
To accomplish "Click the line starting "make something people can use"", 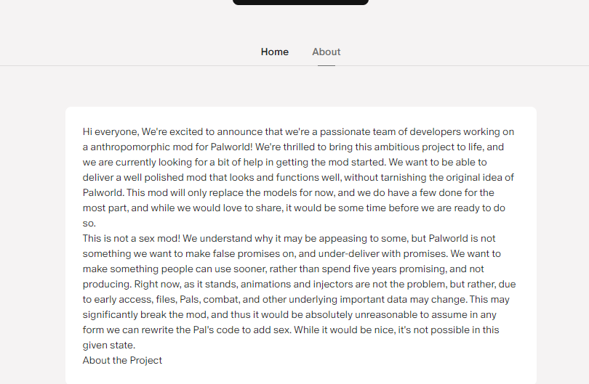I will 284,269.
